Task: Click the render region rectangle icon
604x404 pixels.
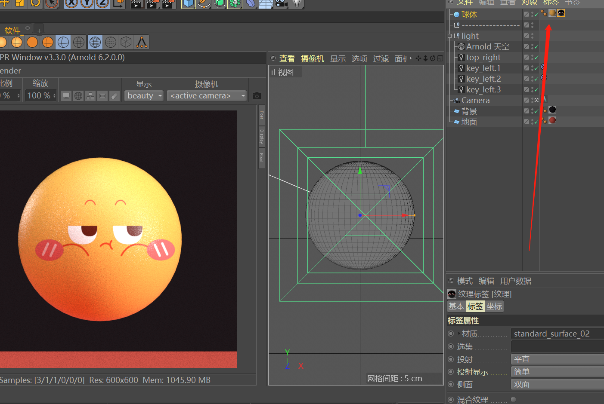Action: (x=102, y=96)
